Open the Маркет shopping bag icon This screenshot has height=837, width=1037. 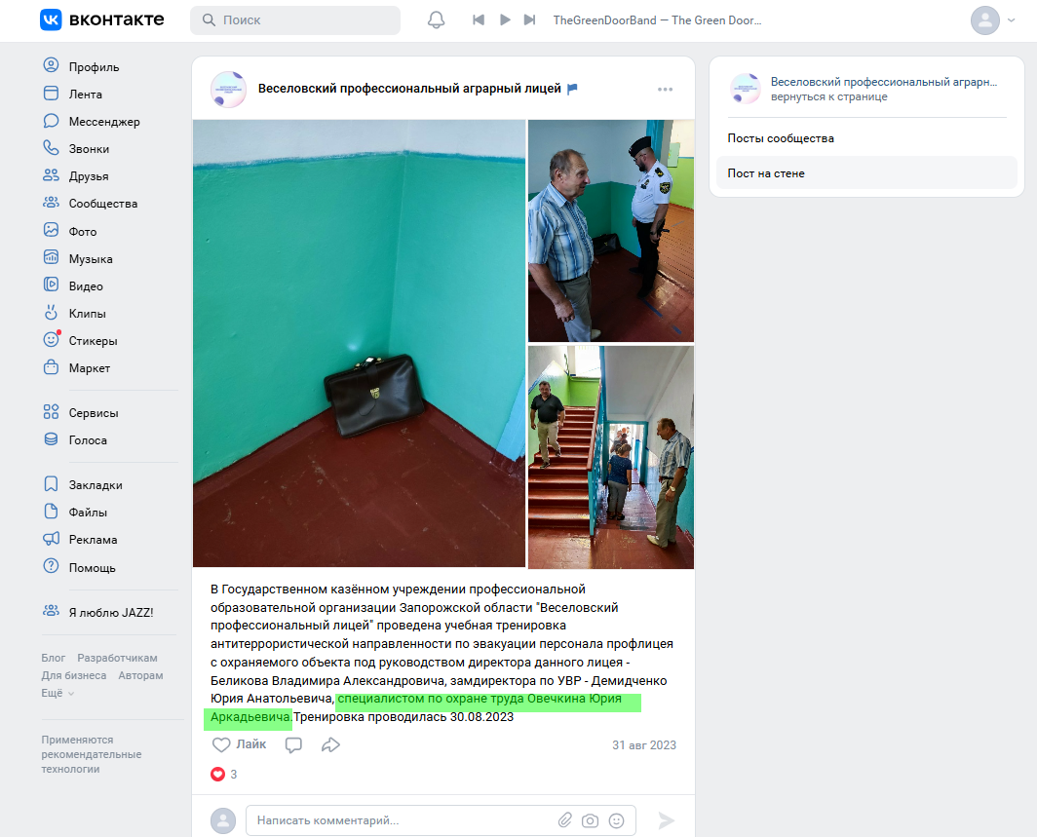pos(51,368)
